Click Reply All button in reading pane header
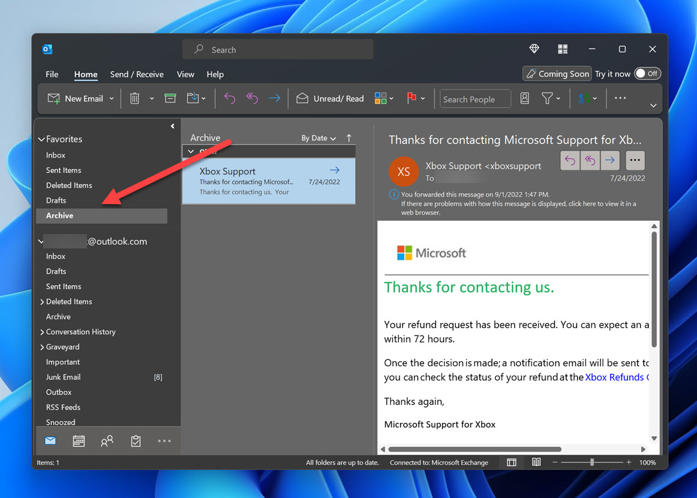 (590, 161)
